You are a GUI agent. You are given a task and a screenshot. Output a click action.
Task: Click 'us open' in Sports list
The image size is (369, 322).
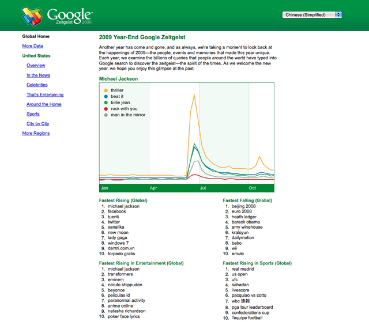coord(240,274)
